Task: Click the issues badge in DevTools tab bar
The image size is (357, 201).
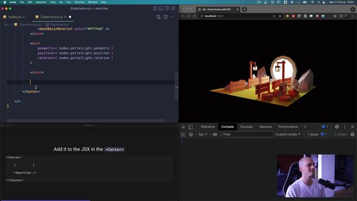Action: (325, 127)
